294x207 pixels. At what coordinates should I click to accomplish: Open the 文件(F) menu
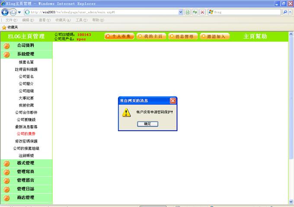tap(12, 20)
